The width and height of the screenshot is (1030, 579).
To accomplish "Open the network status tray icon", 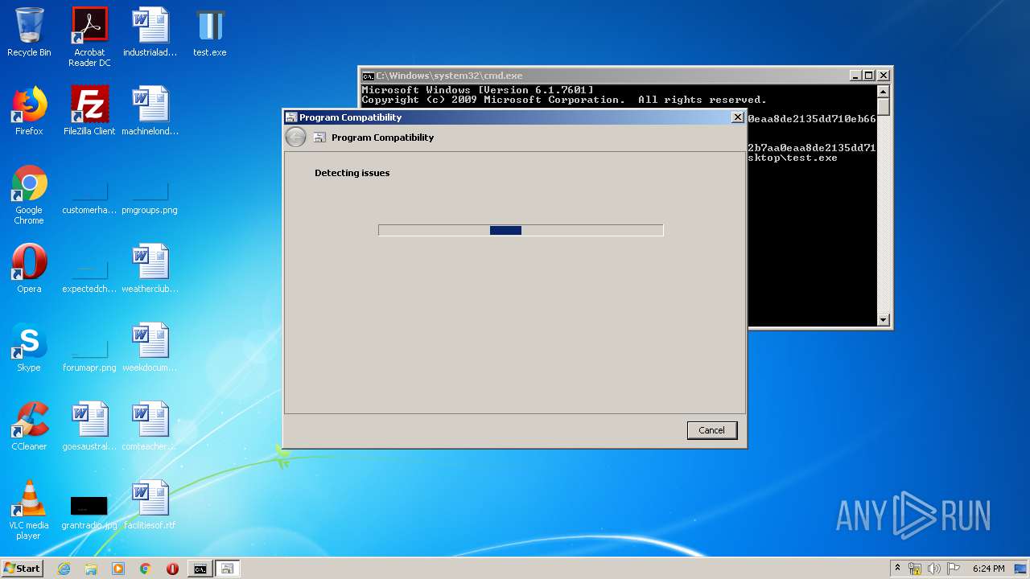I will click(915, 569).
